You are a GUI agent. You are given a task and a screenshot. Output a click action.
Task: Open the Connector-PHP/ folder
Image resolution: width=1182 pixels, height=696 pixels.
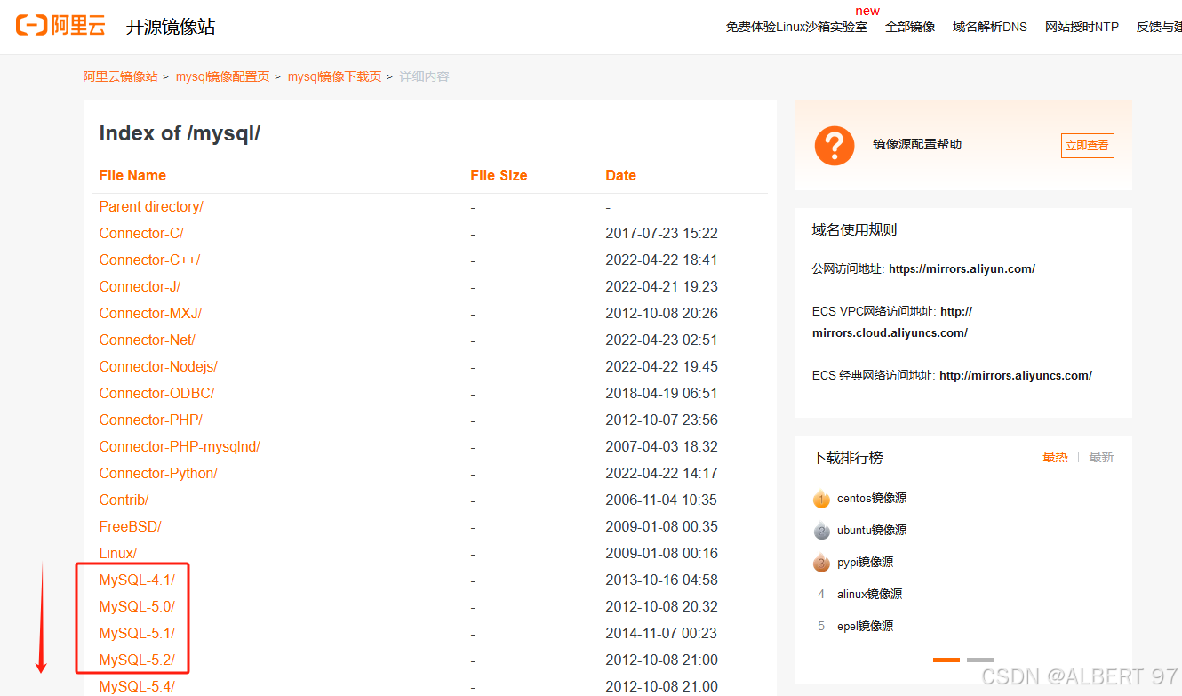150,420
